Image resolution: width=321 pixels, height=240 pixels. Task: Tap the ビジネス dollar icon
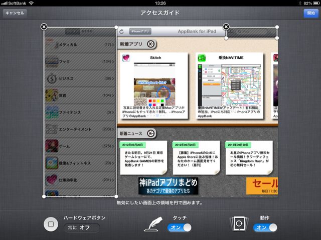[x=52, y=78]
